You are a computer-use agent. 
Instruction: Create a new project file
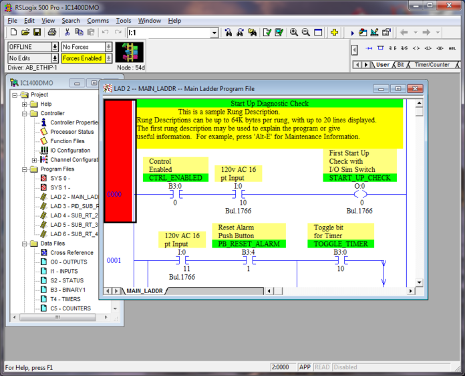[13, 32]
